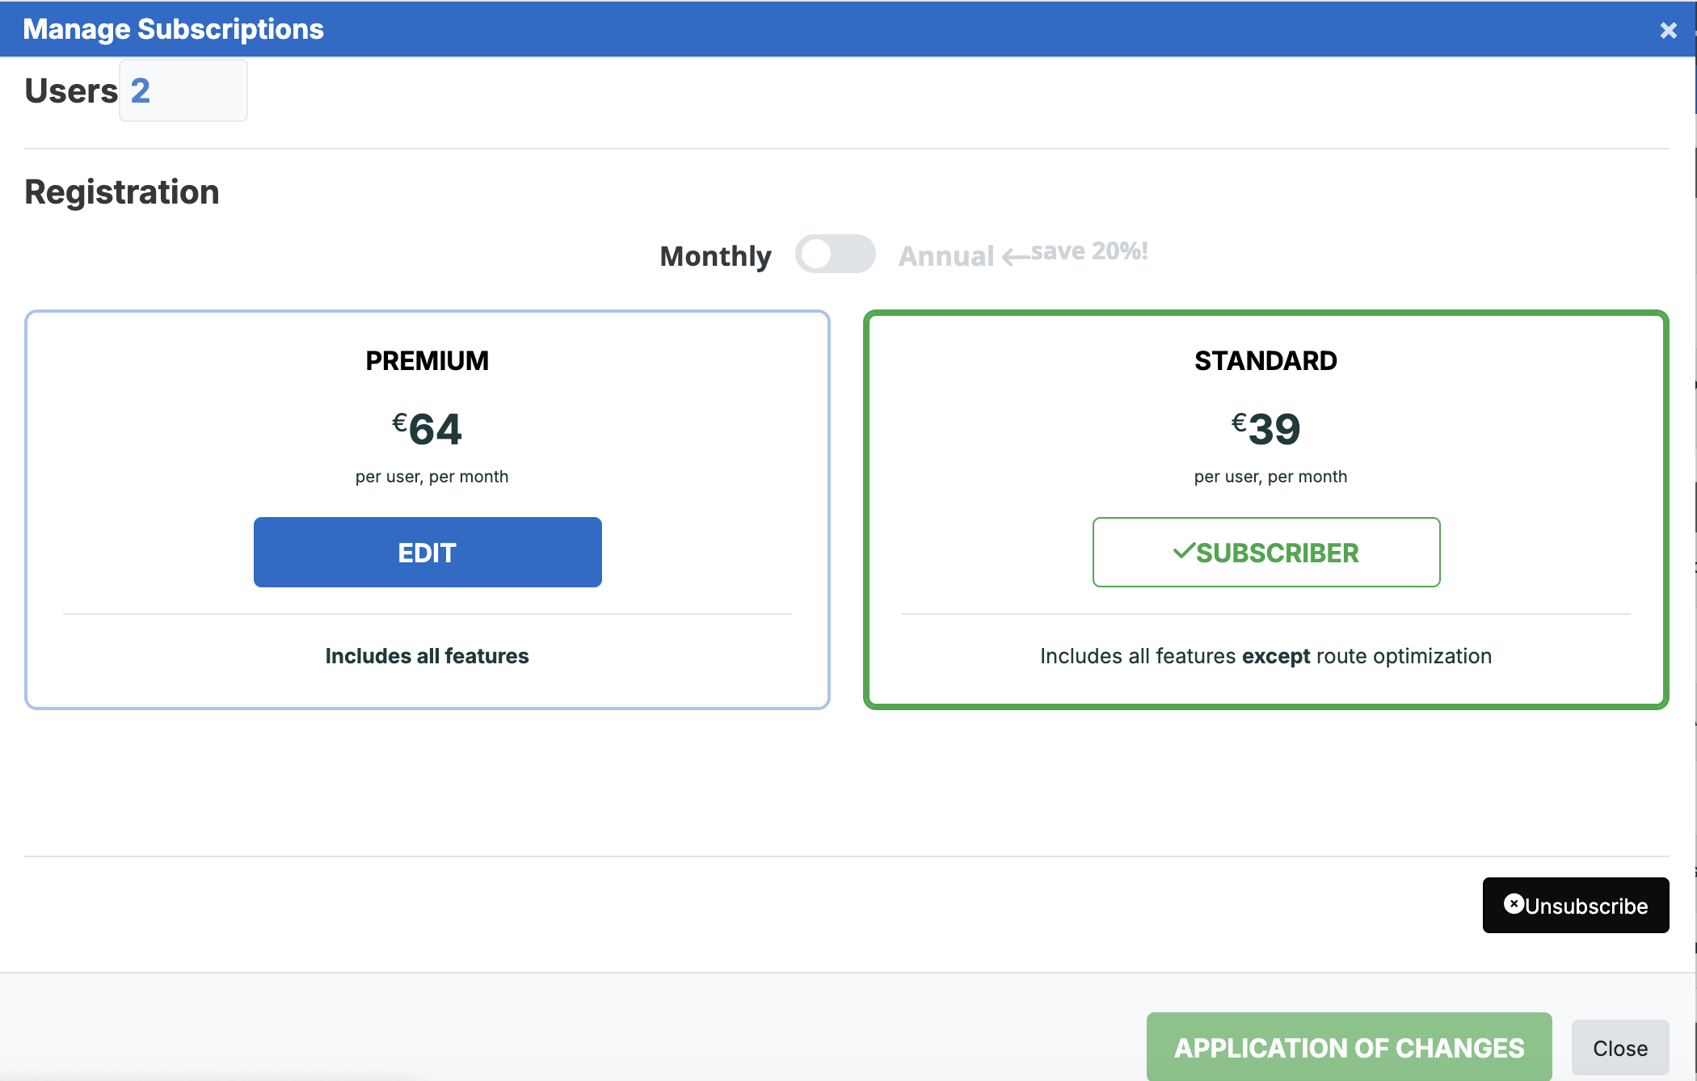Click the SUBSCRIBER button on Standard plan
The width and height of the screenshot is (1697, 1081).
click(1266, 552)
